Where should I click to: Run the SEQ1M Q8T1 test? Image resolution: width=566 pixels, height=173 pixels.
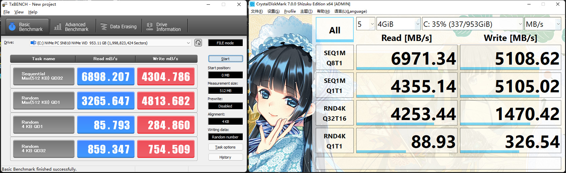pos(334,58)
